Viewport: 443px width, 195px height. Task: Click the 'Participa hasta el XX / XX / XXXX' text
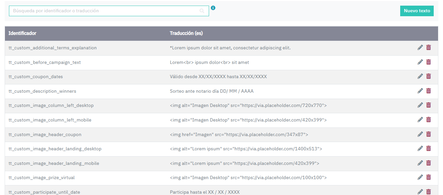[205, 192]
